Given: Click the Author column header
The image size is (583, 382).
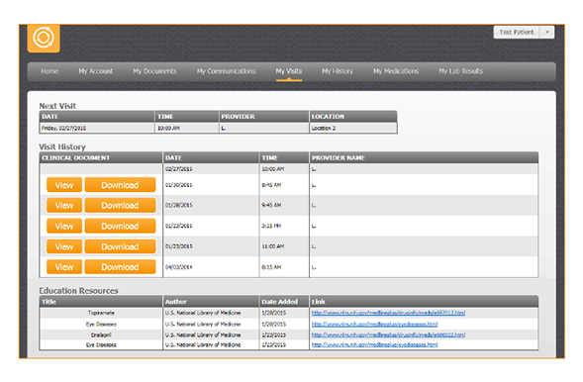Looking at the screenshot, I should click(x=211, y=302).
